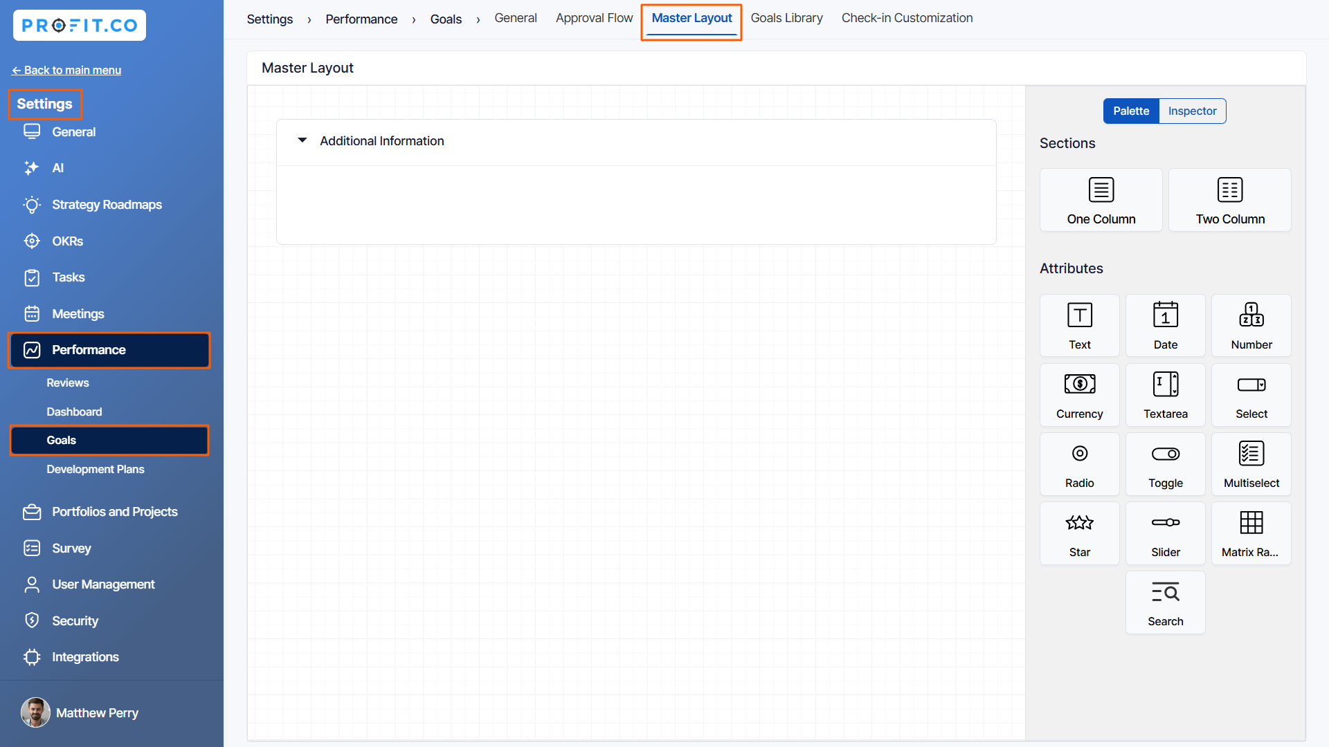This screenshot has height=747, width=1329.
Task: Open Matthew Perry user profile
Action: point(97,712)
